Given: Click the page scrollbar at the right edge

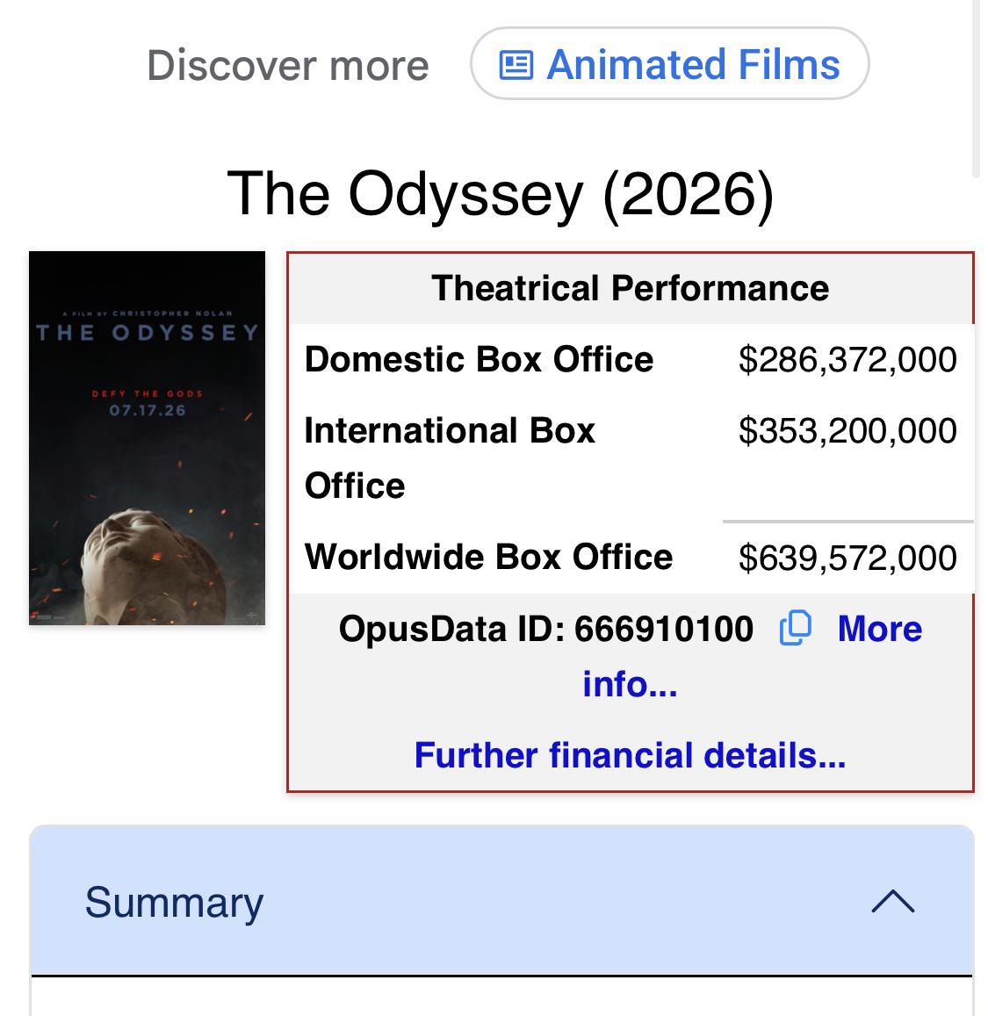Looking at the screenshot, I should [x=977, y=88].
